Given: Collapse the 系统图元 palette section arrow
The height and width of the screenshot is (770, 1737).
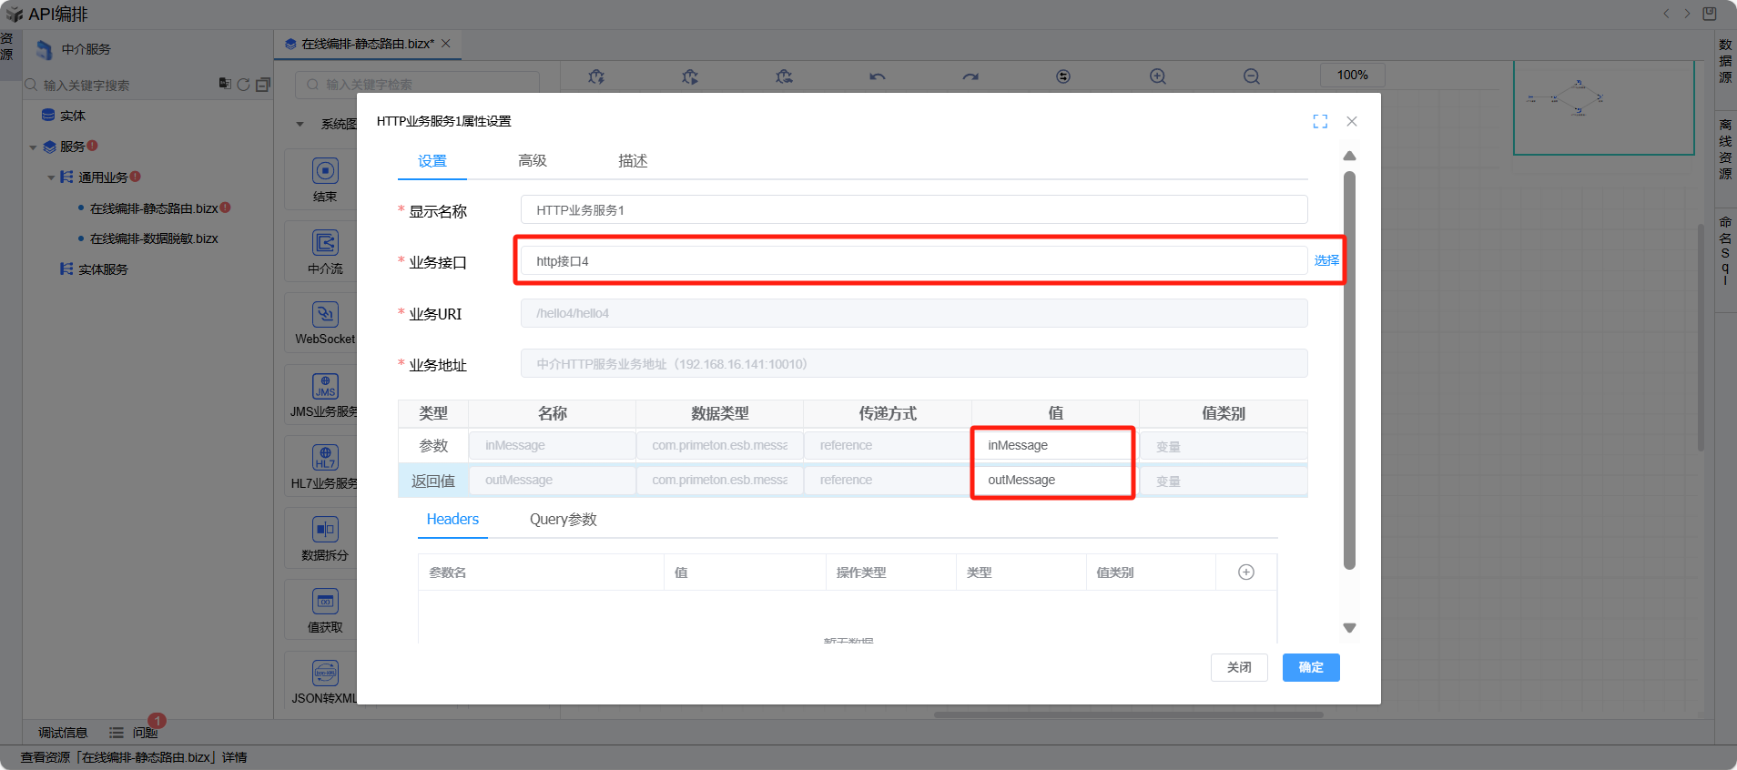Looking at the screenshot, I should tap(300, 124).
